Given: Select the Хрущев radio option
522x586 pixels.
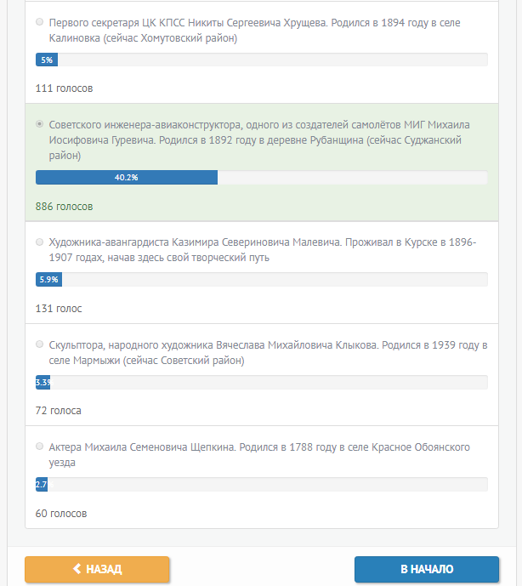Looking at the screenshot, I should (x=40, y=22).
